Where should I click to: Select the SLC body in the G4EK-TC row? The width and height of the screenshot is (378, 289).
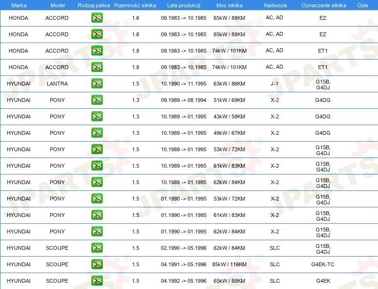point(275,264)
